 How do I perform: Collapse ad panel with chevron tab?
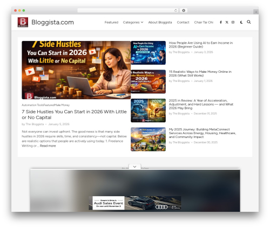[134, 167]
